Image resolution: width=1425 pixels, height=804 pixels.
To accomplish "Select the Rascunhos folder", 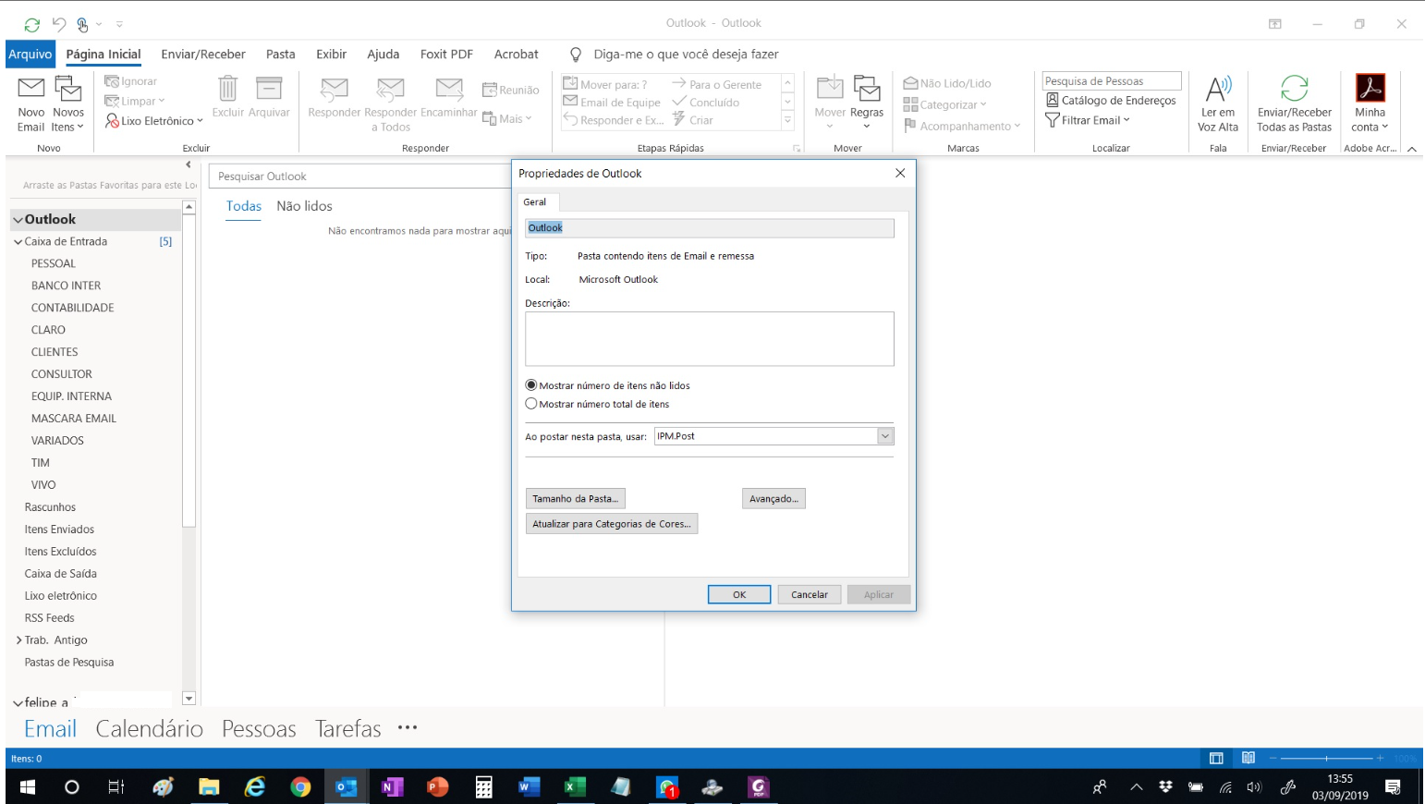I will pos(50,507).
